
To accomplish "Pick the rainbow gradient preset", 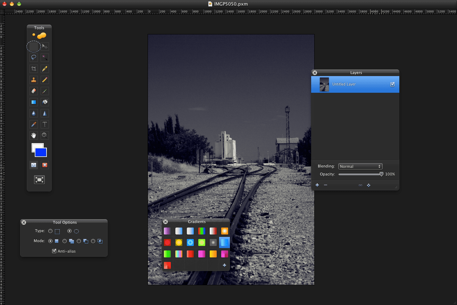I will [202, 231].
